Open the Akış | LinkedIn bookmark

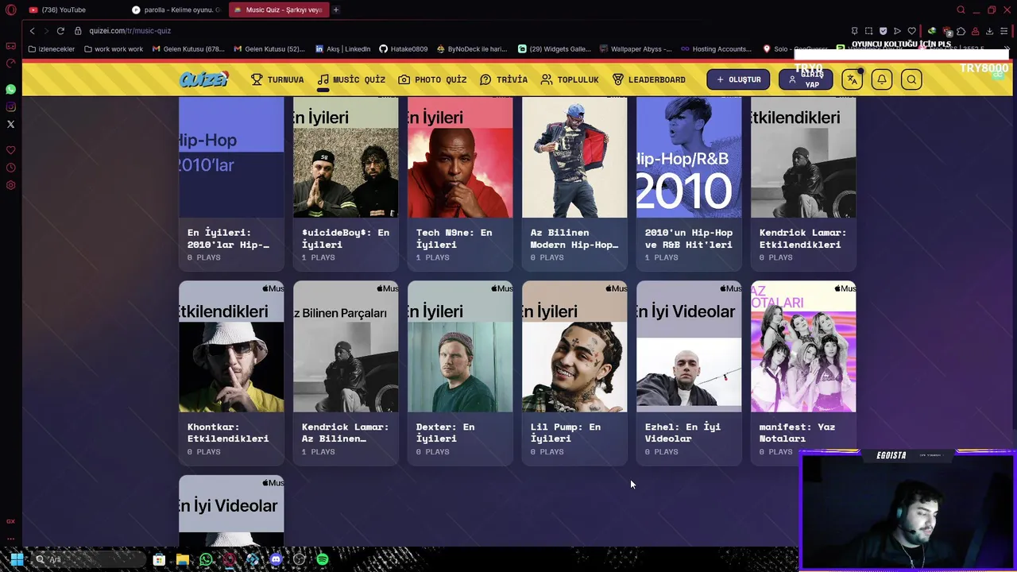(x=343, y=48)
